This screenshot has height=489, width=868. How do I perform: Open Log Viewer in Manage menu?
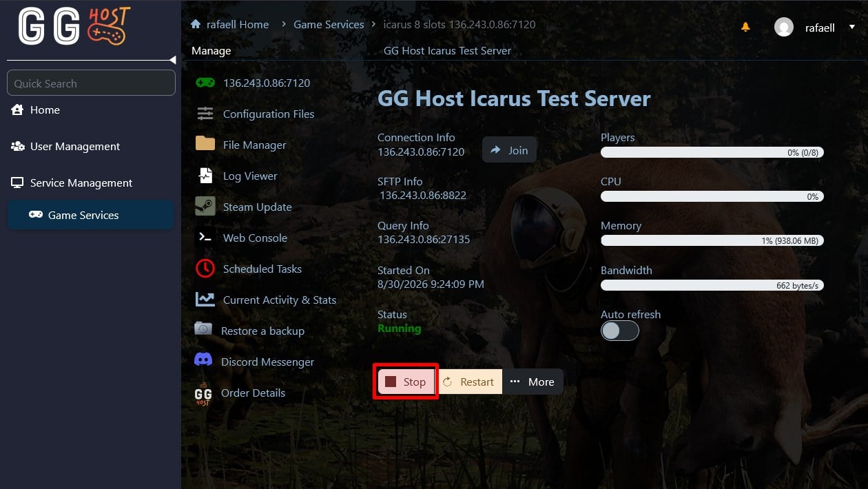(x=250, y=176)
